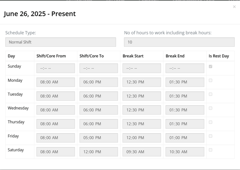Click Tuesday Break Start time field
Image resolution: width=240 pixels, height=170 pixels.
(141, 96)
